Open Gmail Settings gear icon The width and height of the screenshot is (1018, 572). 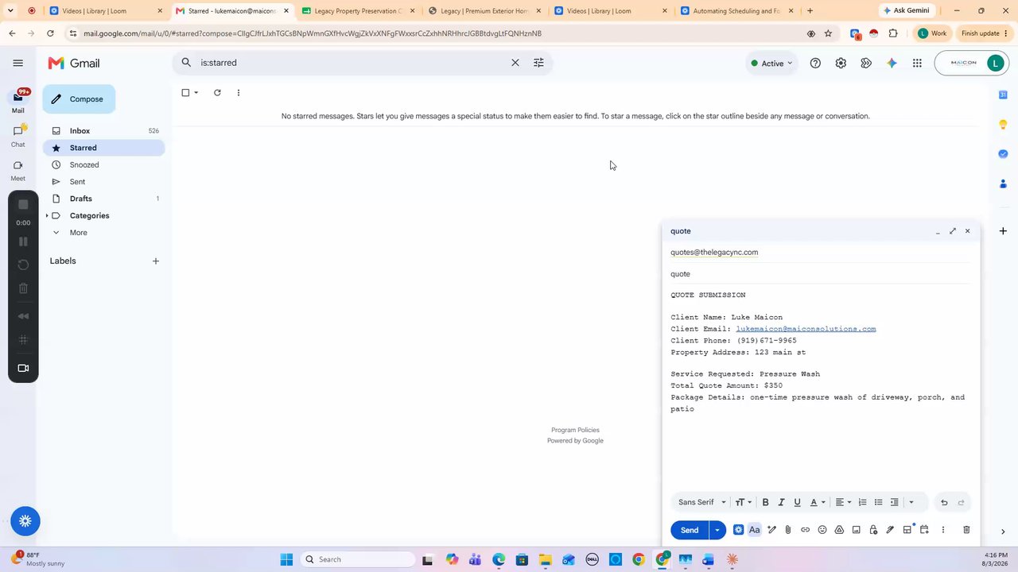(841, 63)
